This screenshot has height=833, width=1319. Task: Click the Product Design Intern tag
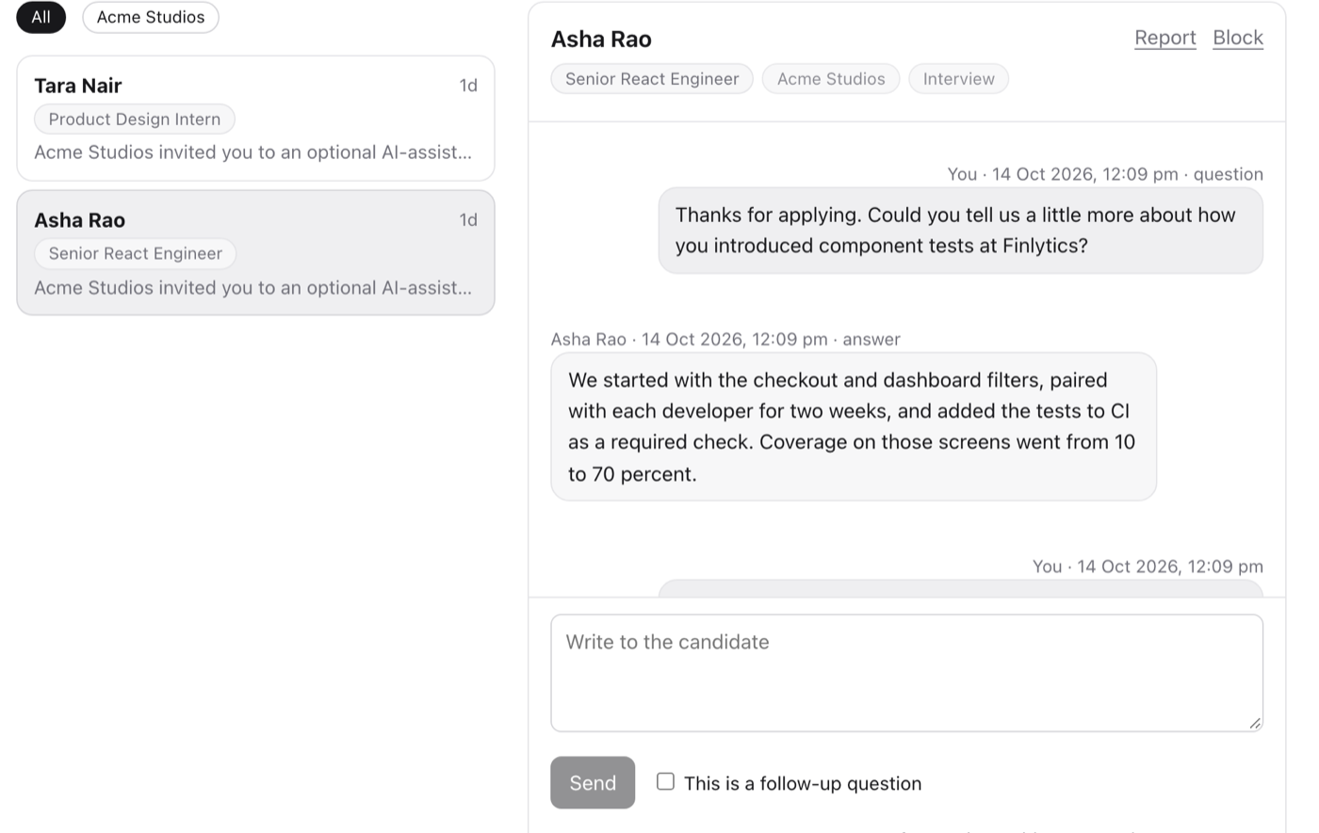coord(135,120)
